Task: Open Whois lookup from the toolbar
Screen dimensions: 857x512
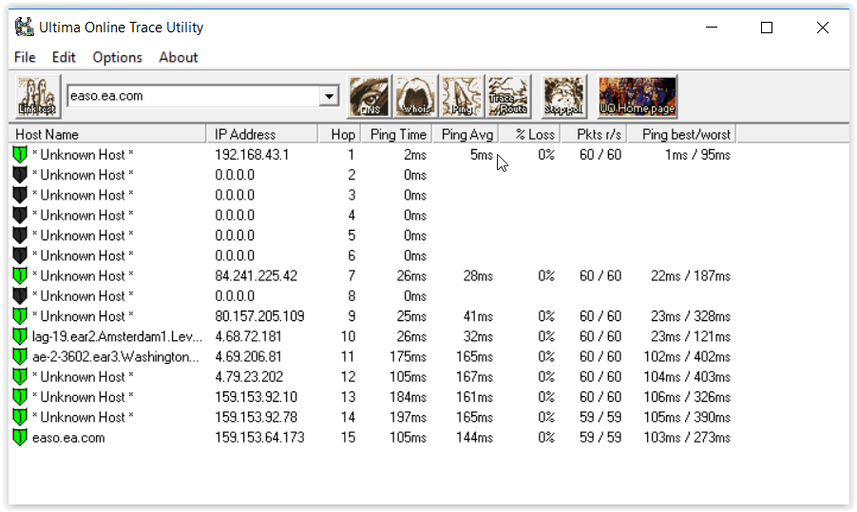Action: pyautogui.click(x=416, y=96)
